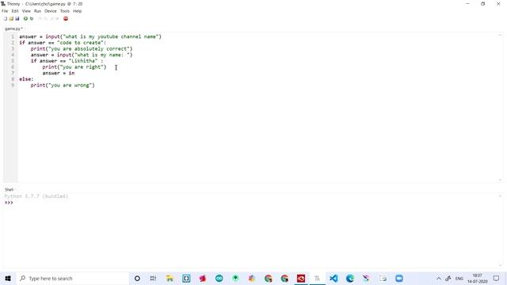The image size is (507, 285).
Task: Click the greyed-out Step into icon
Action: pos(46,19)
